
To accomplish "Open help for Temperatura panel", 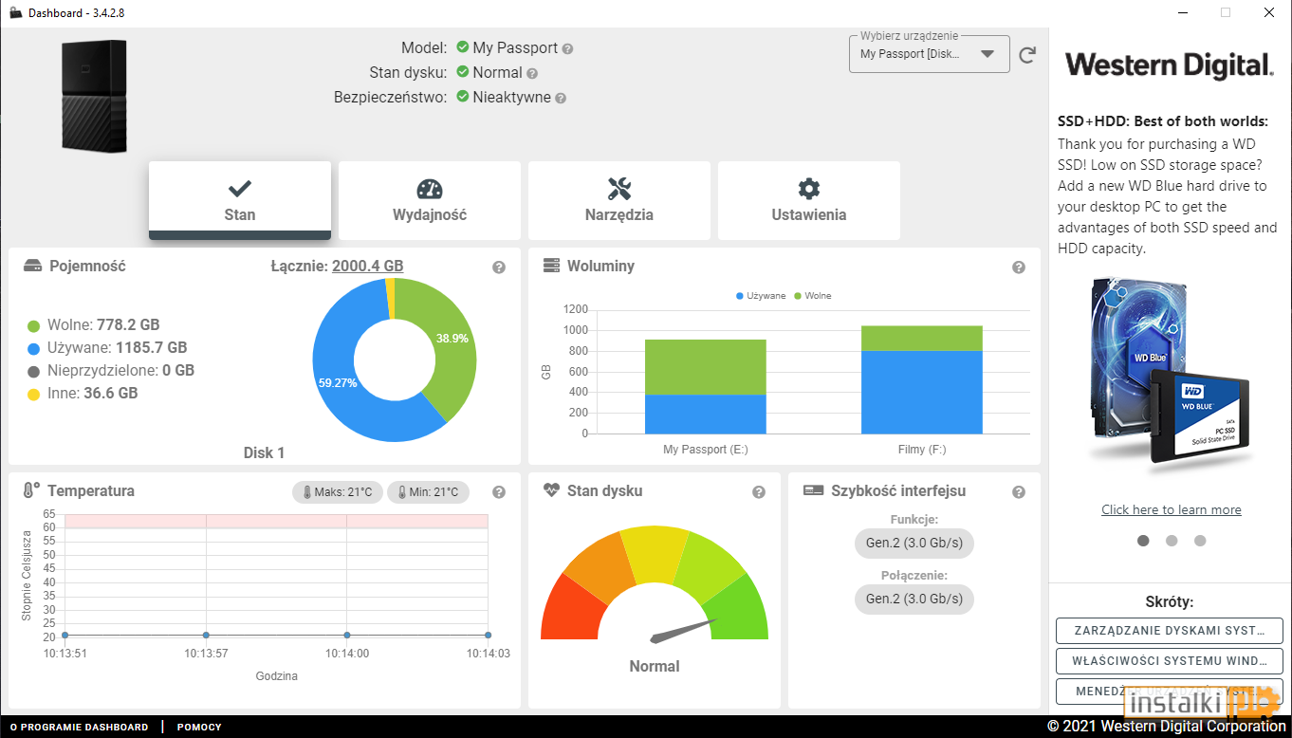I will pos(499,492).
